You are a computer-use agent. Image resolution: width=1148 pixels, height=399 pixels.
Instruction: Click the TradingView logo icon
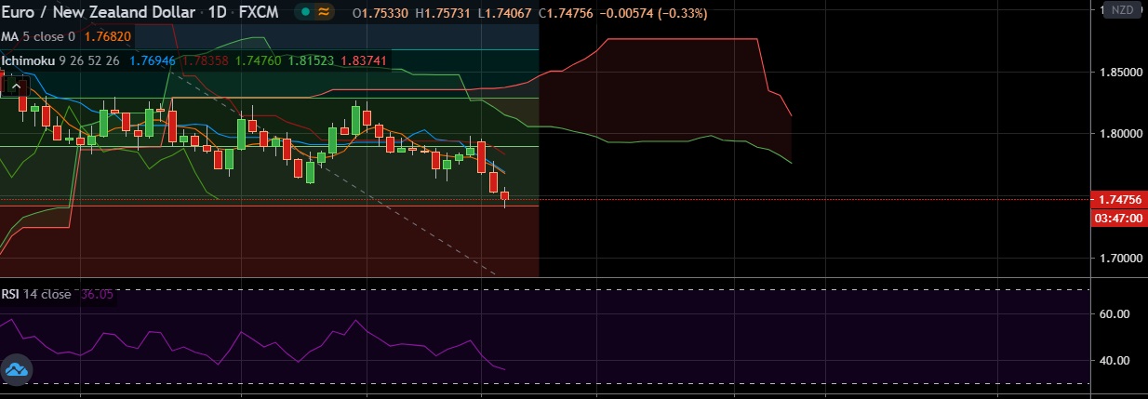18,370
